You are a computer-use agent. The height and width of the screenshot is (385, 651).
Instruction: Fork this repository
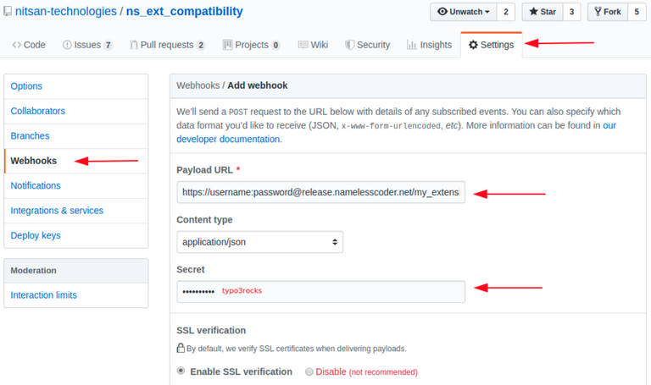click(x=608, y=12)
